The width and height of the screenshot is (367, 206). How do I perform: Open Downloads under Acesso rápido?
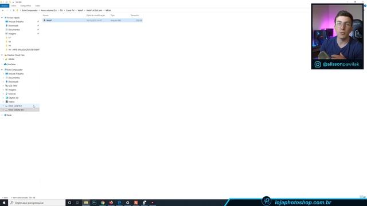point(13,26)
